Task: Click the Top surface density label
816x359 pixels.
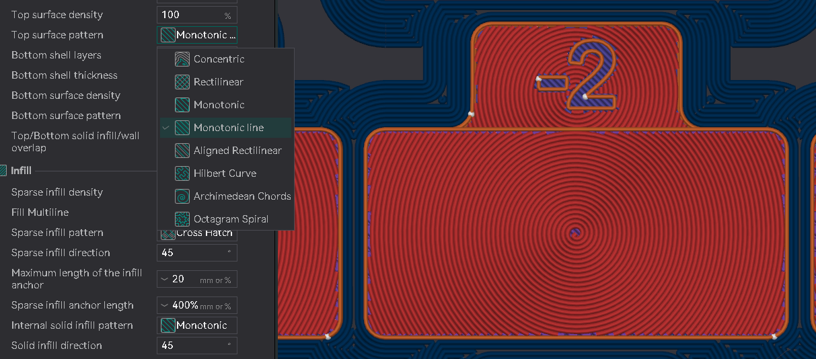Action: (57, 15)
